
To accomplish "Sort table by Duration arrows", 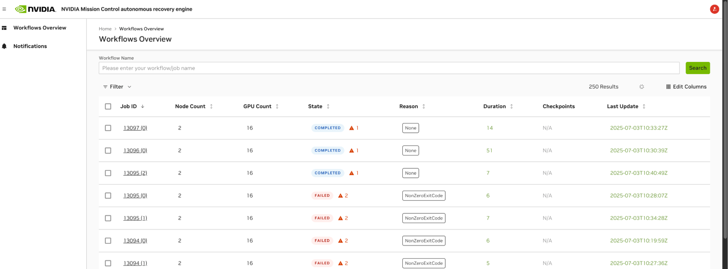I will click(512, 106).
